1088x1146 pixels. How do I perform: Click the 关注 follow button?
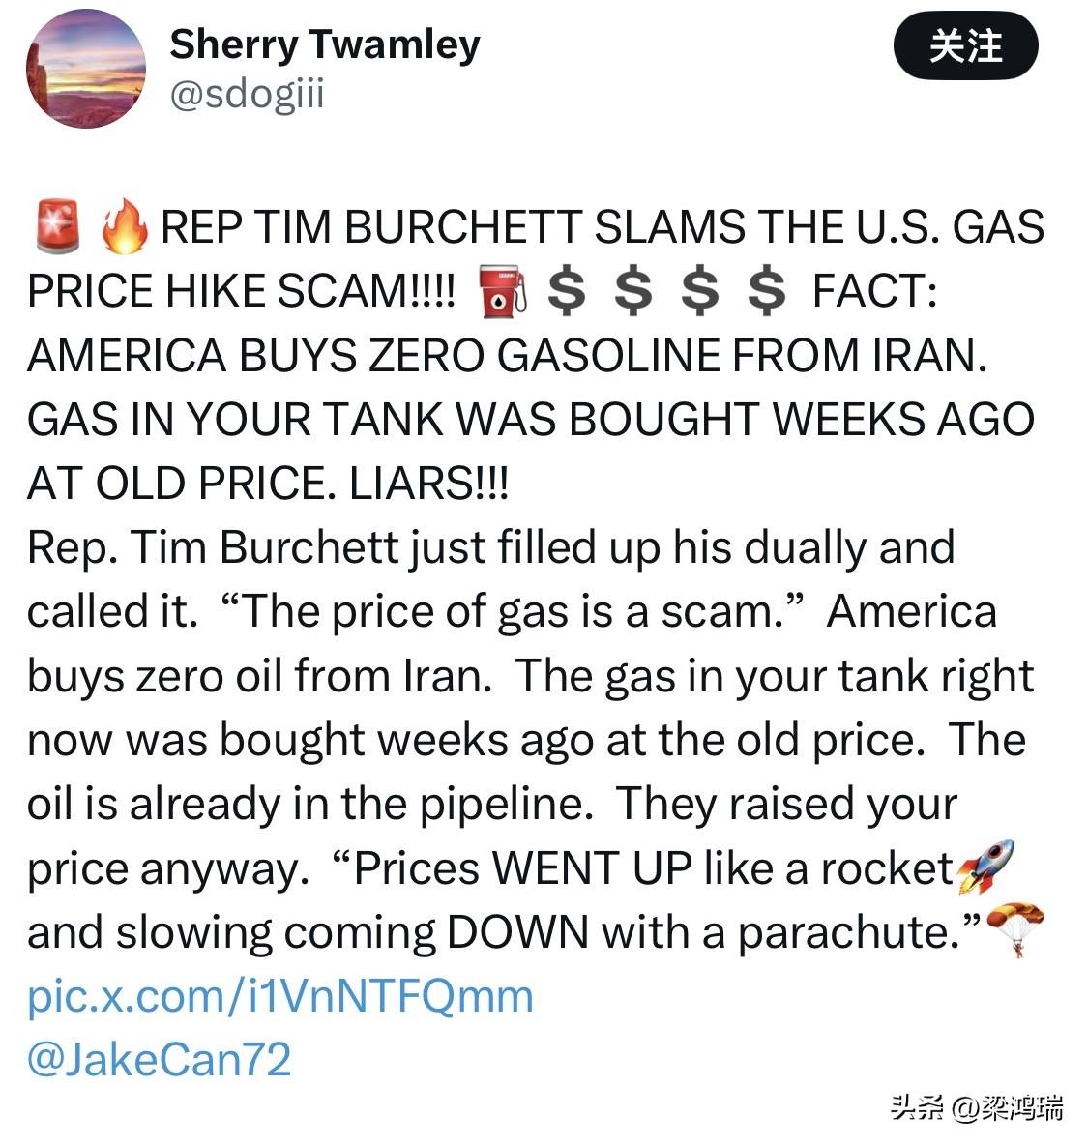967,45
